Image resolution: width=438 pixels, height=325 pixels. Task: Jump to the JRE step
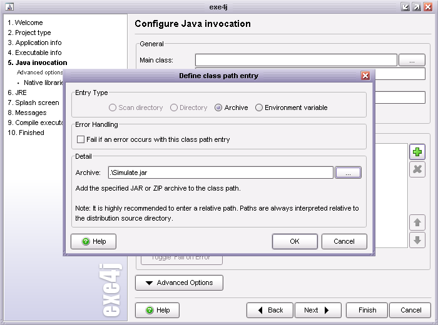click(x=17, y=92)
